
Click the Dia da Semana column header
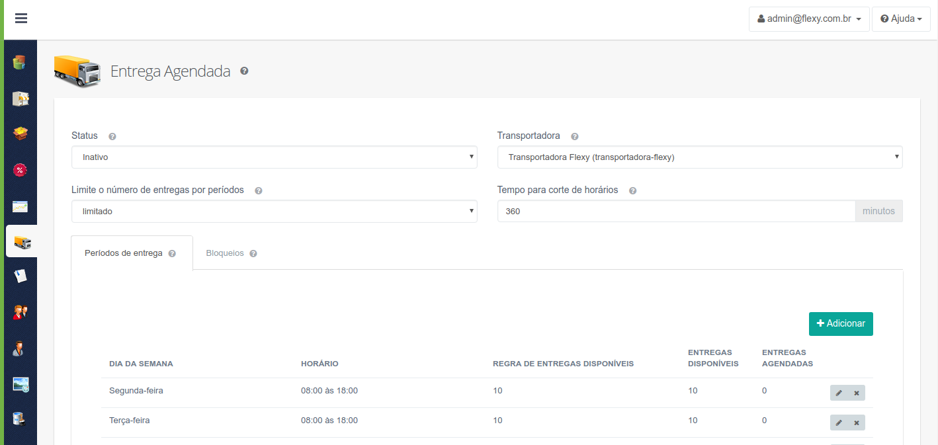pos(141,364)
